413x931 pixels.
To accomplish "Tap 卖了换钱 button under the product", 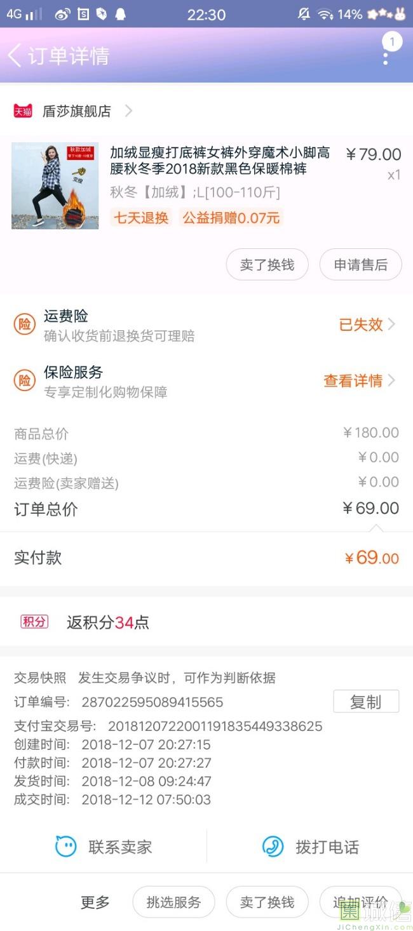I will (267, 265).
